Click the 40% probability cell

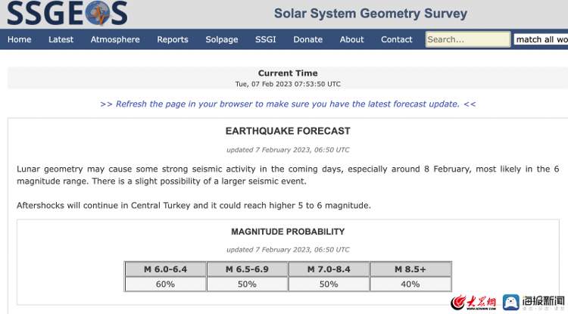[x=410, y=284]
